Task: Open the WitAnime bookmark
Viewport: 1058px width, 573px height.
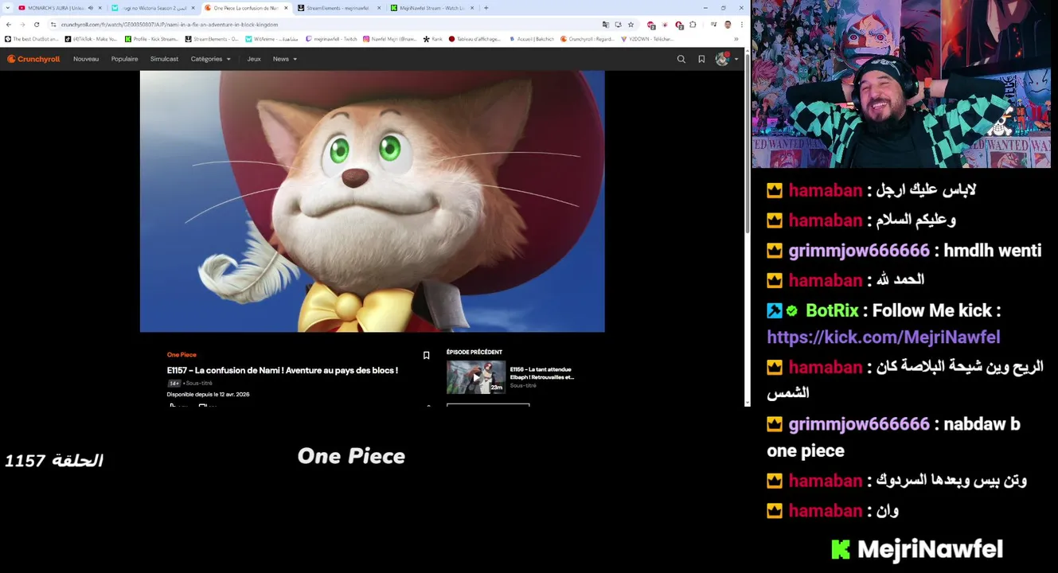Action: pyautogui.click(x=271, y=39)
